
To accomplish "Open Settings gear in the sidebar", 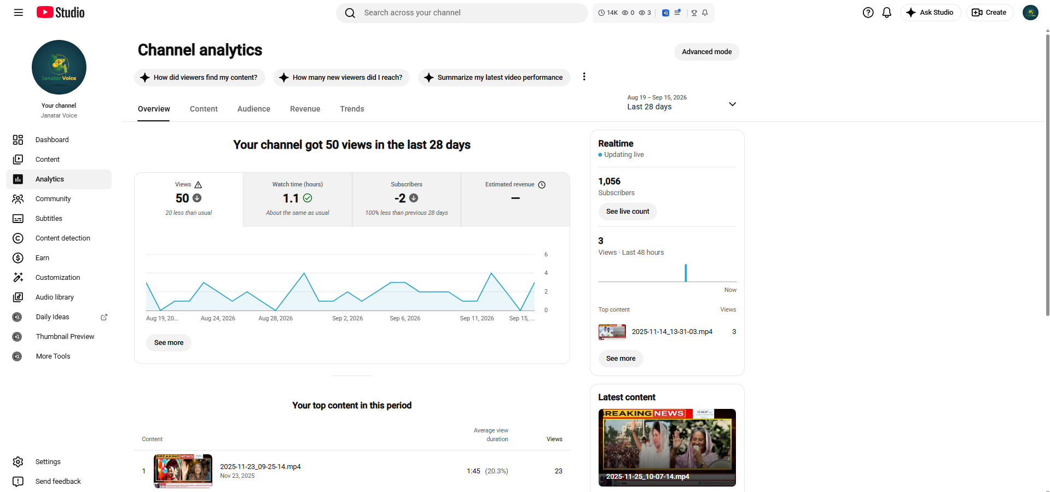I will (59, 462).
